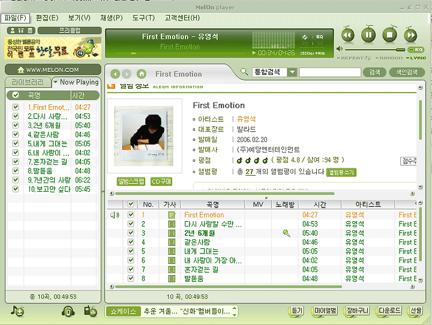Toggle LYRIC display
Viewport: 432px width, 325px height.
[416, 58]
